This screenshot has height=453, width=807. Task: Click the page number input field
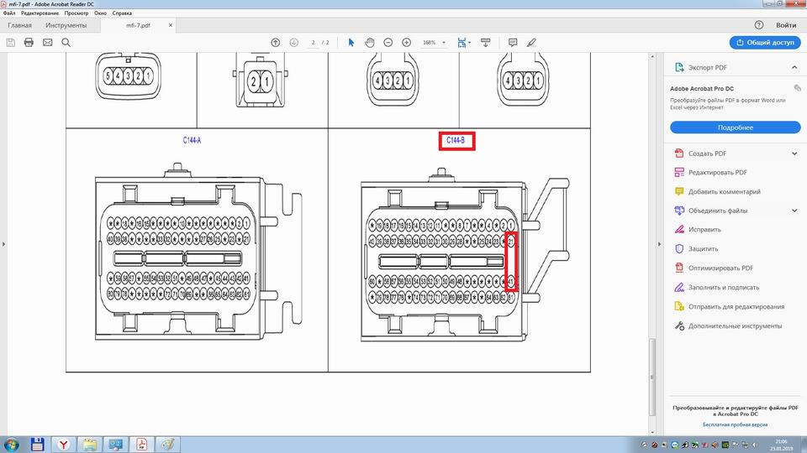pyautogui.click(x=313, y=42)
